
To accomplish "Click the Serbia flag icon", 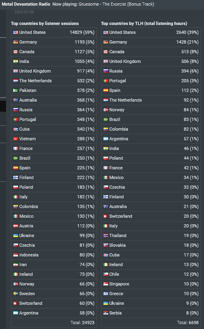I will click(x=105, y=313).
